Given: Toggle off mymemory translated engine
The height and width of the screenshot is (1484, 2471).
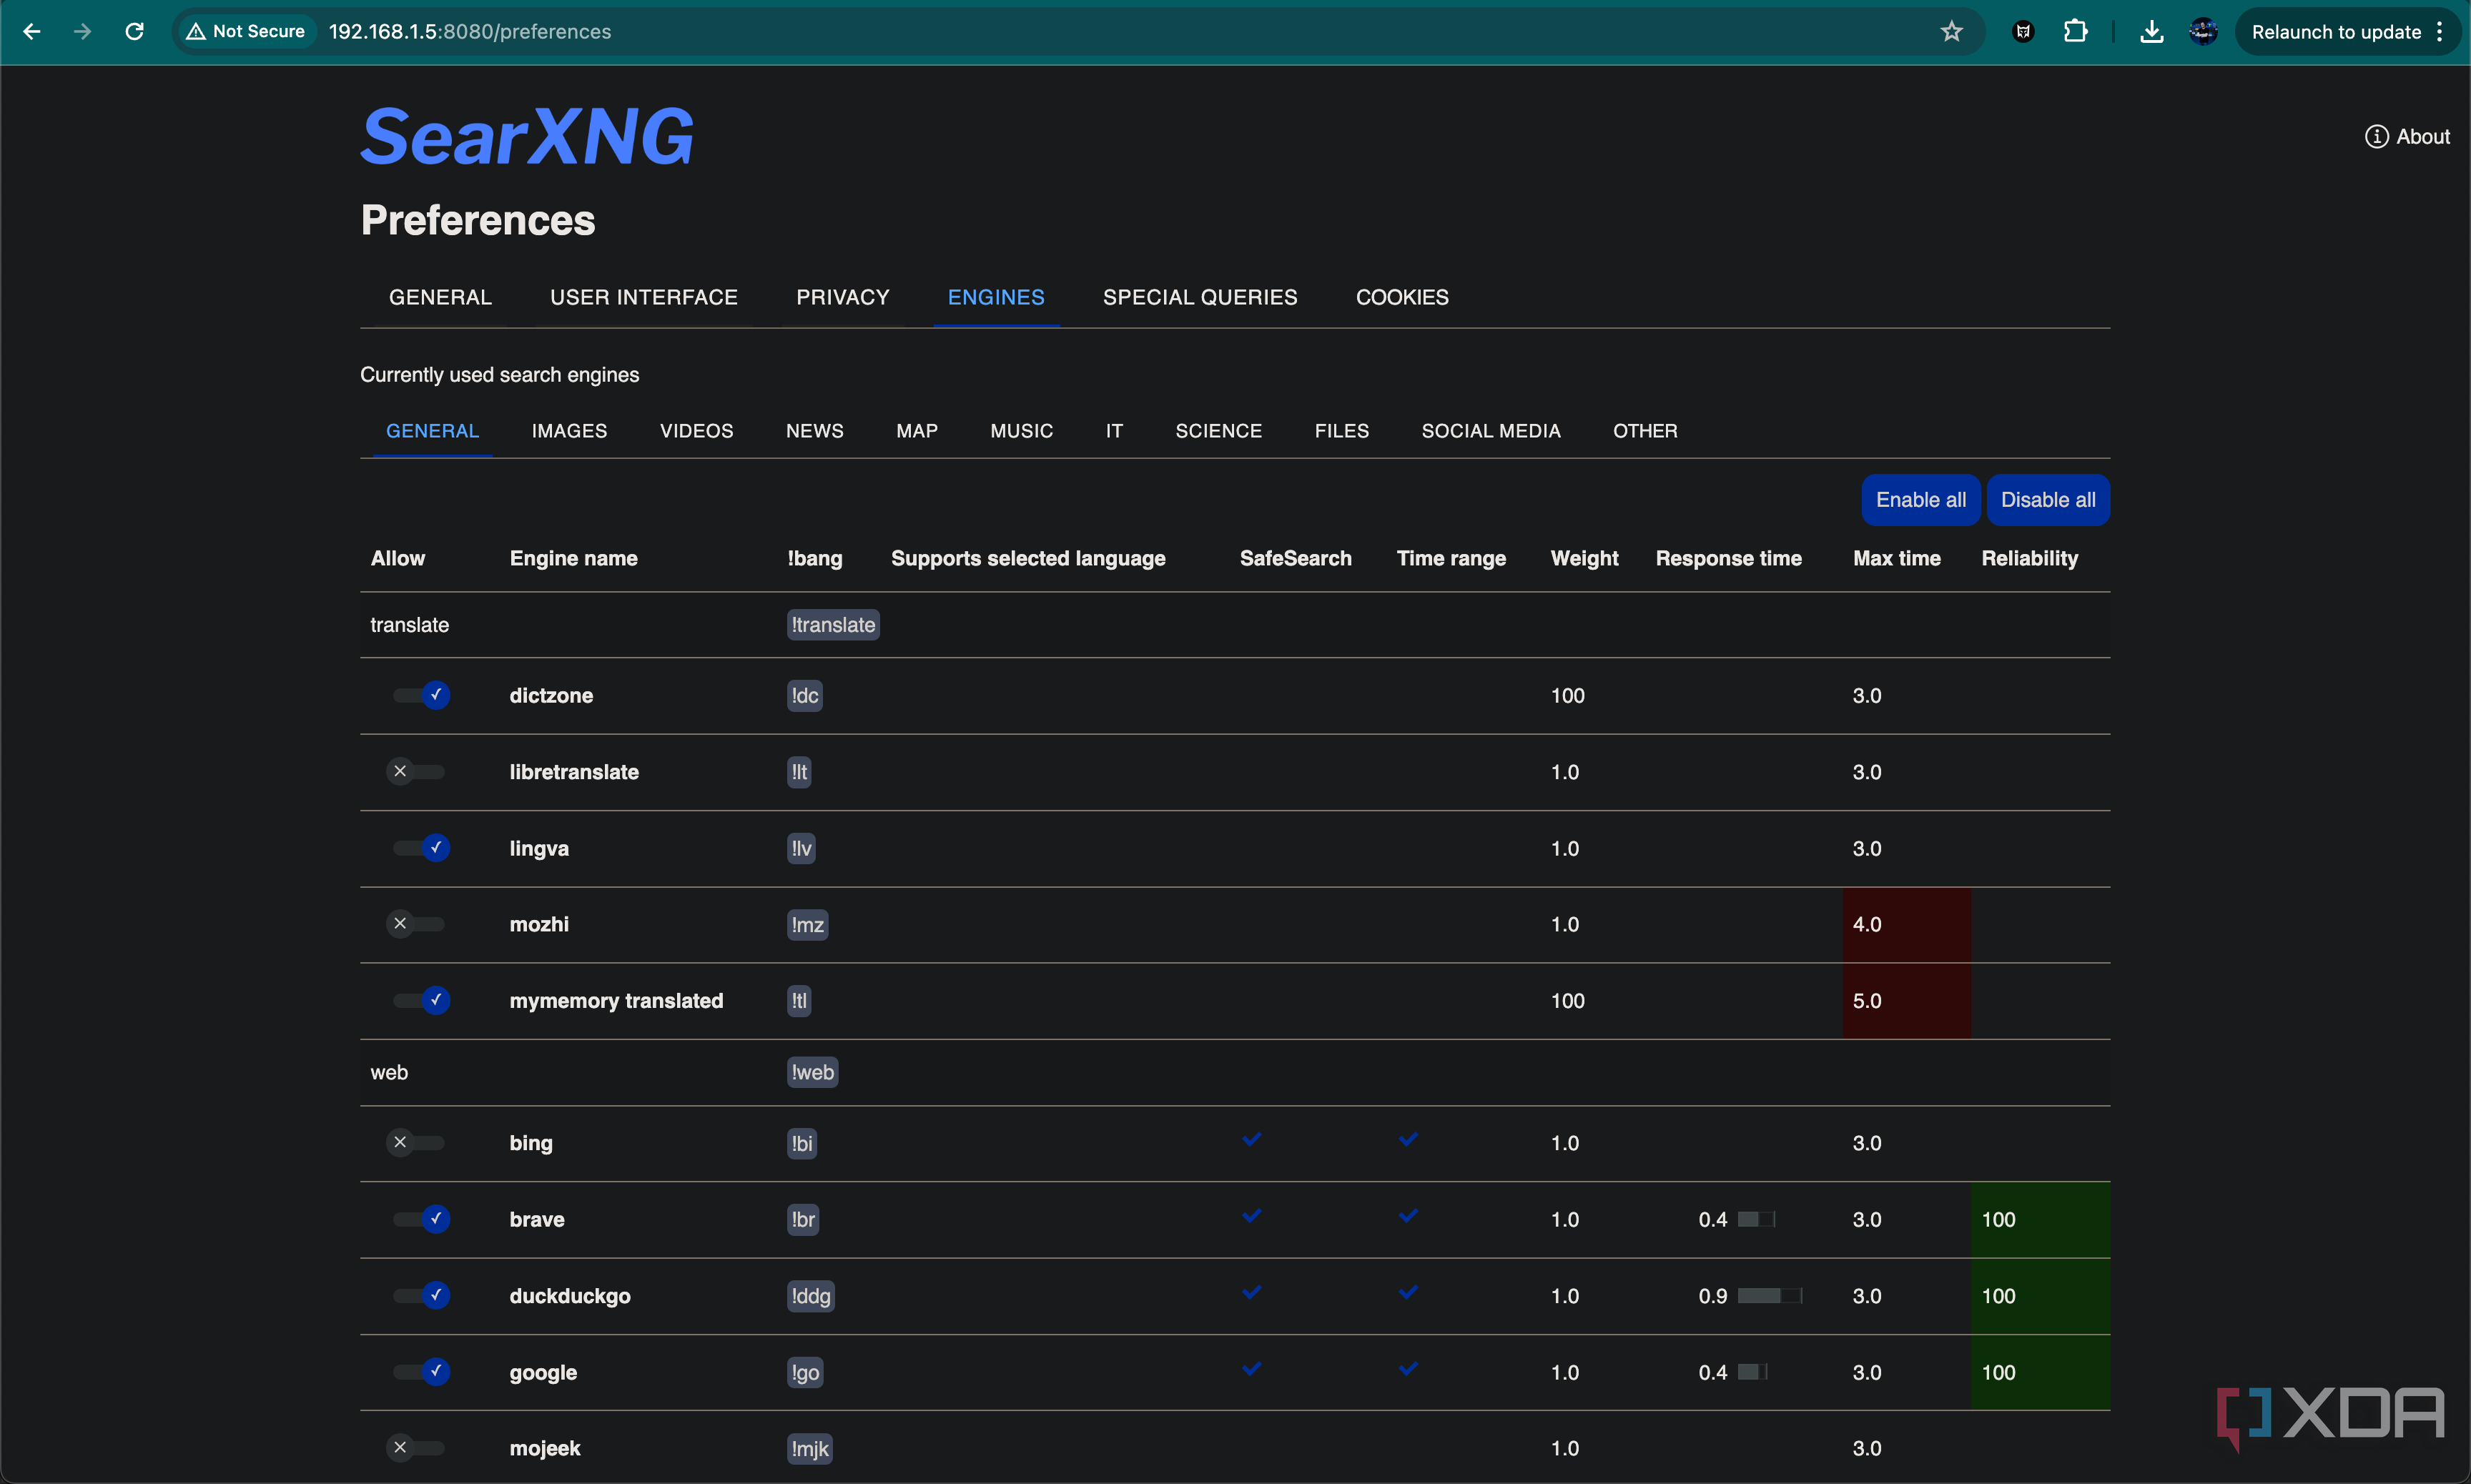Looking at the screenshot, I should coord(420,1000).
